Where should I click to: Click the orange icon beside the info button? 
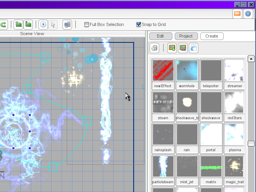(237, 14)
